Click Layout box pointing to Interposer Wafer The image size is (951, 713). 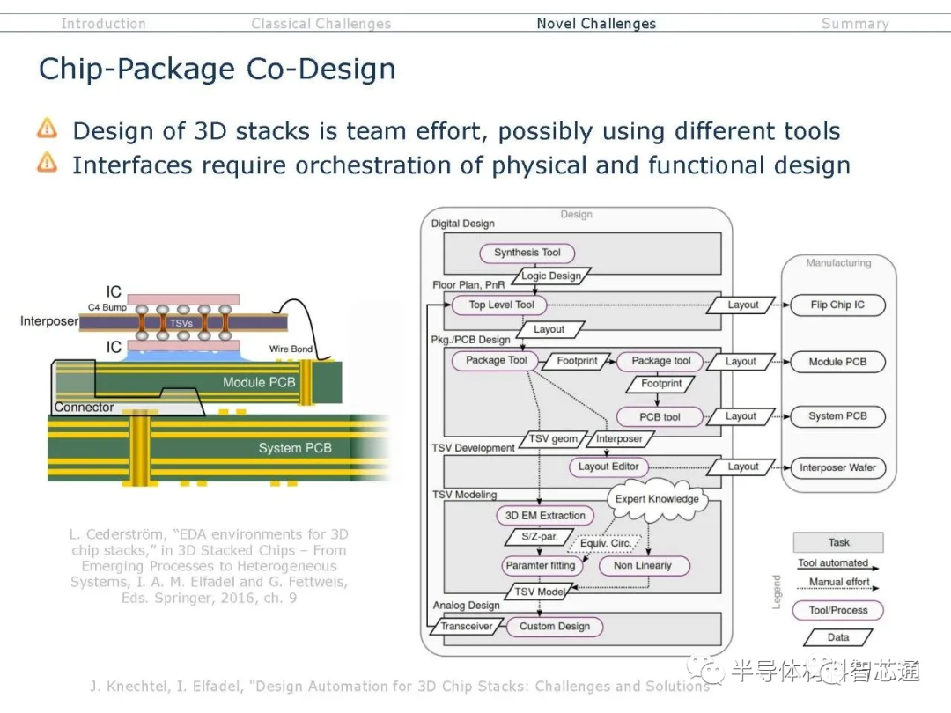(742, 467)
